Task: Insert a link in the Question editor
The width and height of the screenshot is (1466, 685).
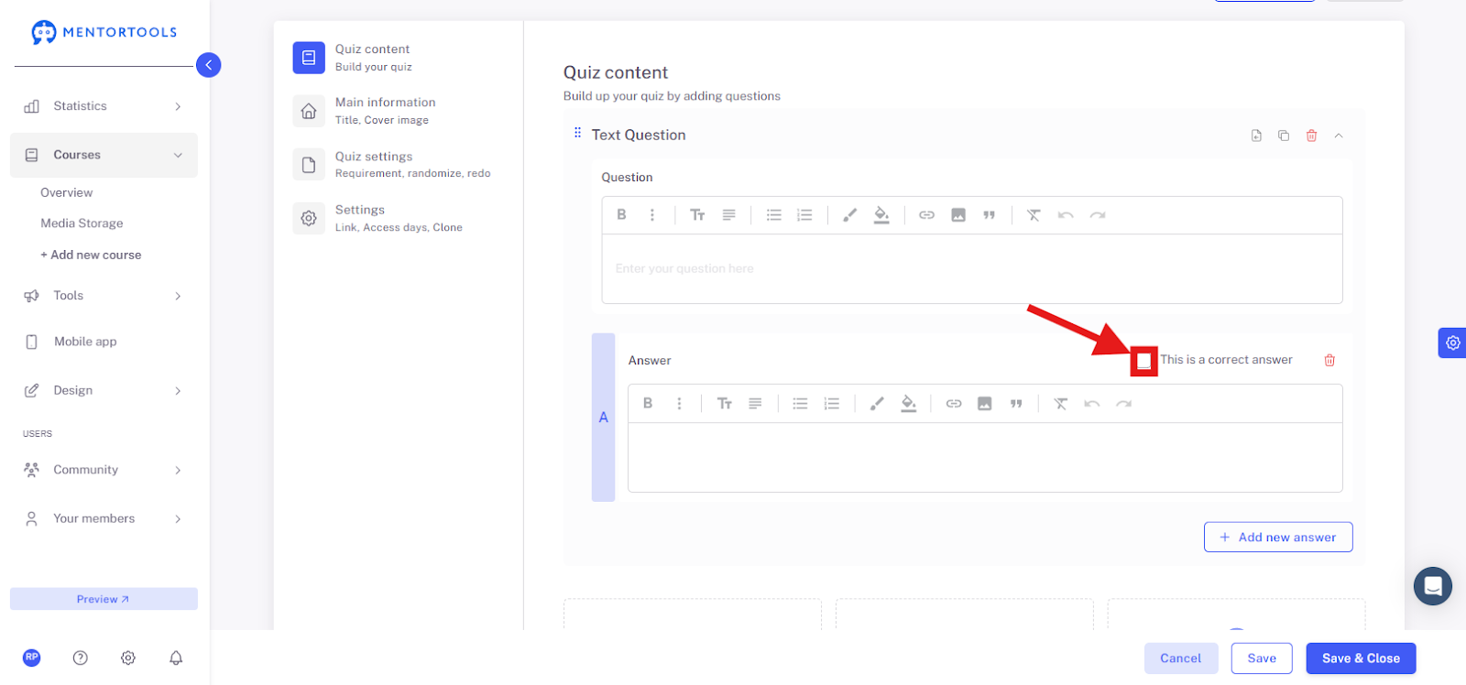Action: 927,215
